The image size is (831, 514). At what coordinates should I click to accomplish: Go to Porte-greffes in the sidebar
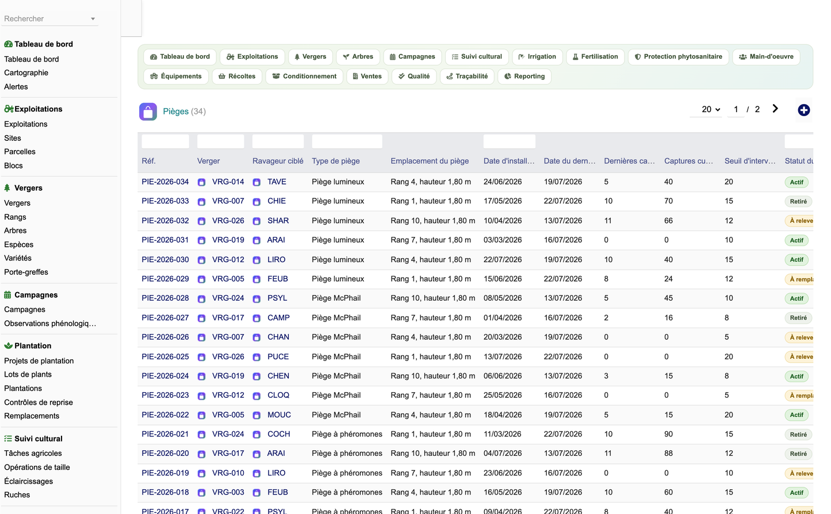[x=26, y=273]
